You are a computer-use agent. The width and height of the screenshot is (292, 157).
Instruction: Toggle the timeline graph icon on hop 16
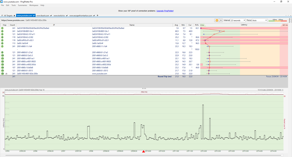[x=6, y=74]
